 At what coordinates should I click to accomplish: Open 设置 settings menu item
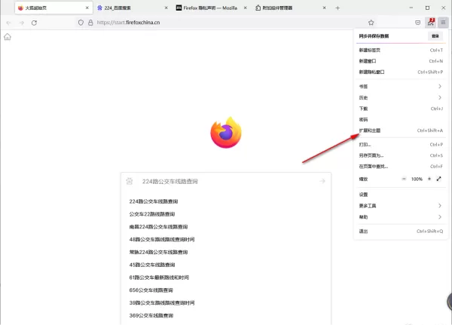coord(401,195)
